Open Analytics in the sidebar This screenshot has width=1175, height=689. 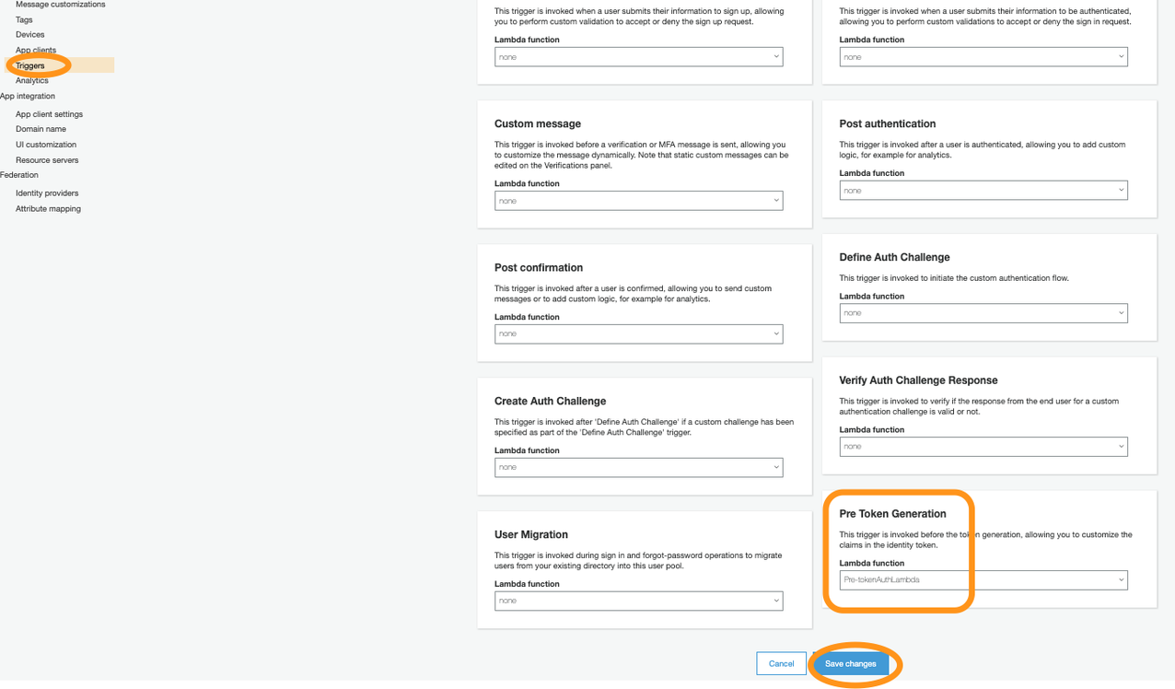[x=32, y=80]
